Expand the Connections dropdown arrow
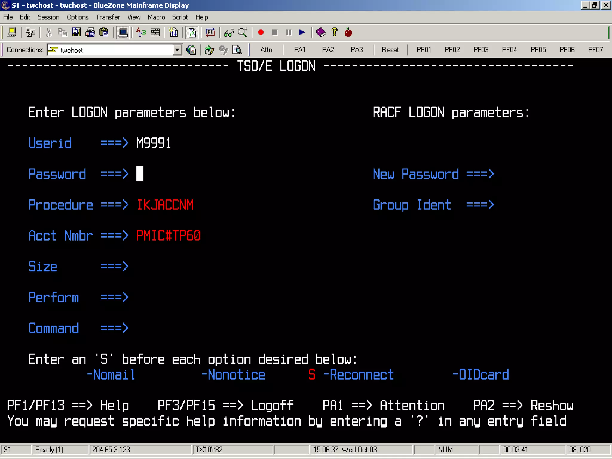The image size is (612, 459). coord(177,50)
